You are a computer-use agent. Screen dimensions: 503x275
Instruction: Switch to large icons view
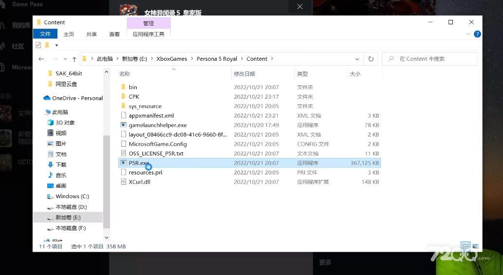(475, 246)
